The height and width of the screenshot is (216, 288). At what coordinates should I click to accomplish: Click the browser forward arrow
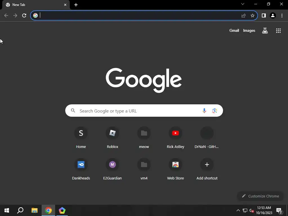pos(15,15)
